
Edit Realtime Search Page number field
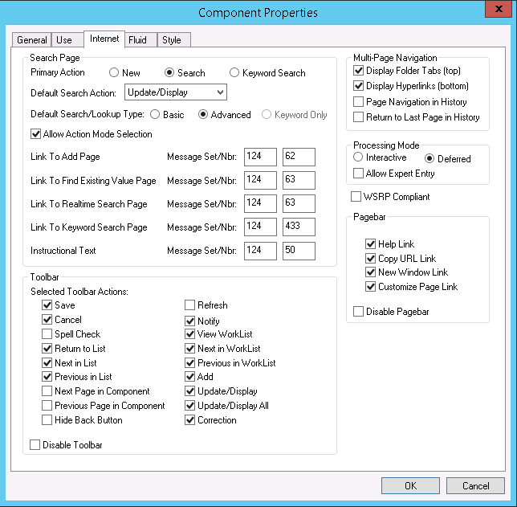(299, 203)
